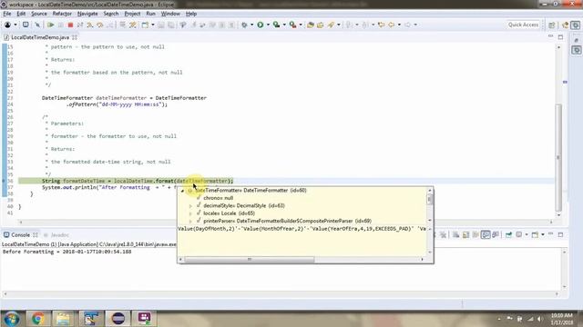Screen dimensions: 583x327
Task: Click the Open Console icon
Action: coord(535,234)
